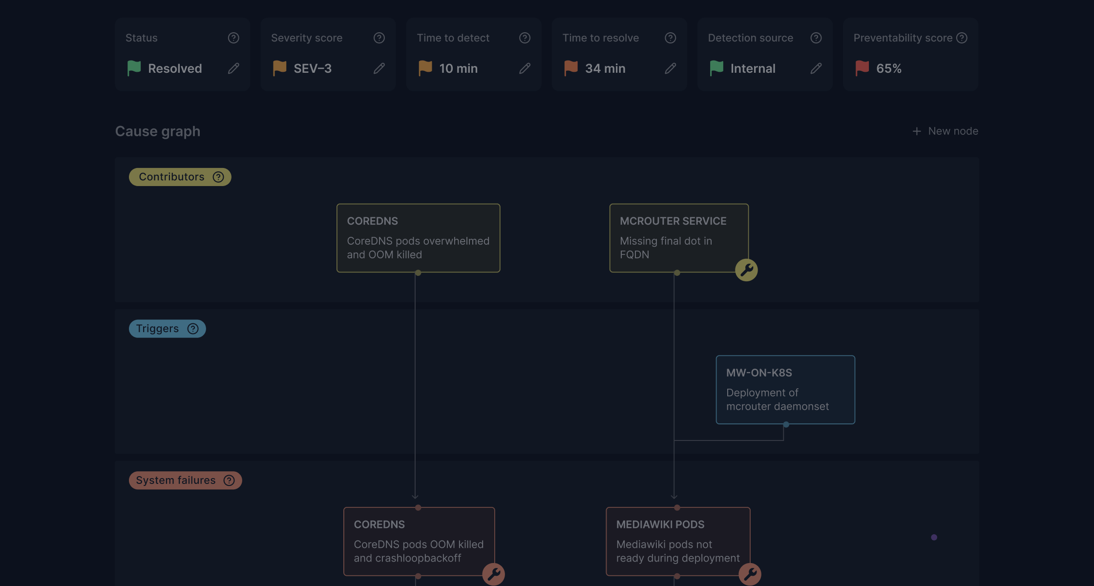This screenshot has height=586, width=1094.
Task: Select the COREDNS contributor node
Action: point(418,238)
